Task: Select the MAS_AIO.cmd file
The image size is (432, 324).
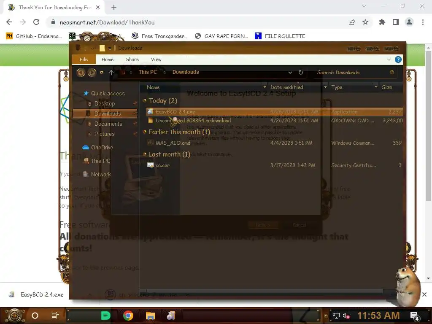Action: coord(274,143)
